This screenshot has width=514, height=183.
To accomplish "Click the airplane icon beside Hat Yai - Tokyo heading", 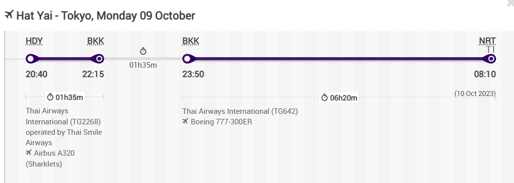I will coord(9,15).
